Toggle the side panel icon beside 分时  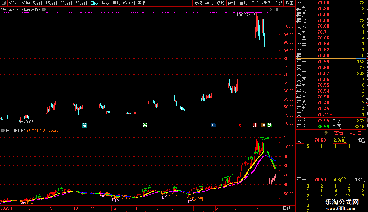4,3
